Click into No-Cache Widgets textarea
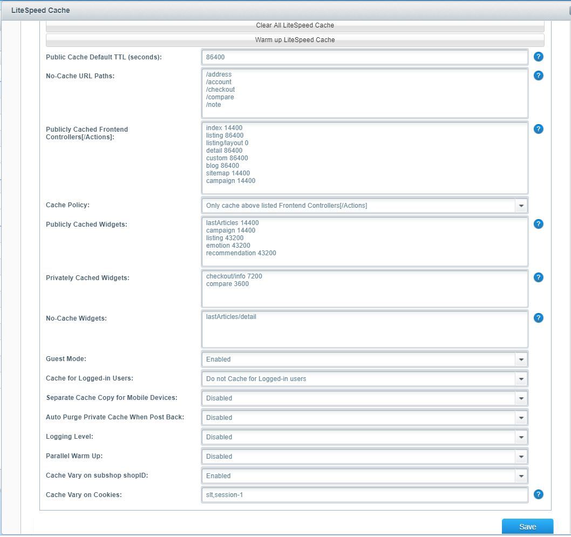Viewport: 571px width, 537px height. point(364,329)
